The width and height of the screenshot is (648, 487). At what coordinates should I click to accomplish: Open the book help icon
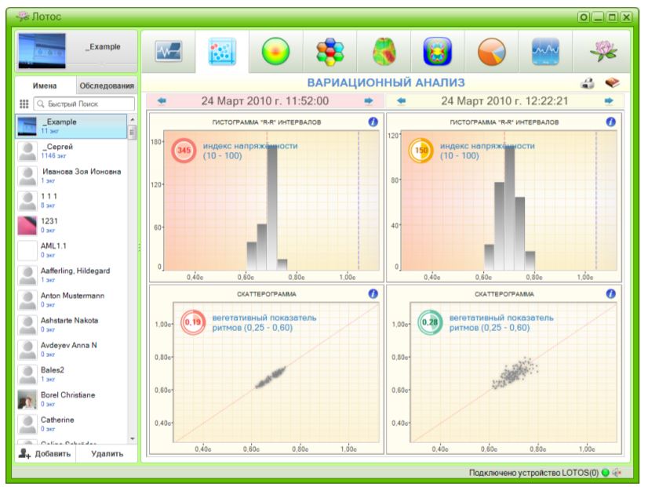[x=612, y=82]
